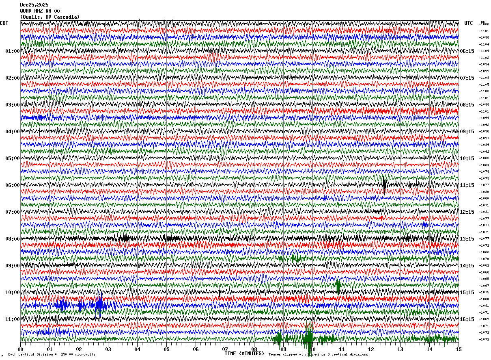Click the CDT timezone label
The height and width of the screenshot is (360, 491).
pyautogui.click(x=4, y=23)
